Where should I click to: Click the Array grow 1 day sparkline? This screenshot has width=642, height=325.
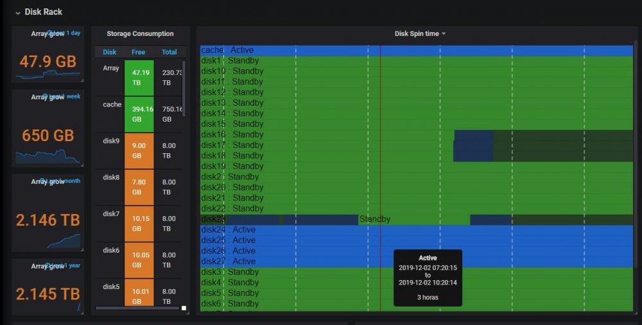(x=48, y=74)
